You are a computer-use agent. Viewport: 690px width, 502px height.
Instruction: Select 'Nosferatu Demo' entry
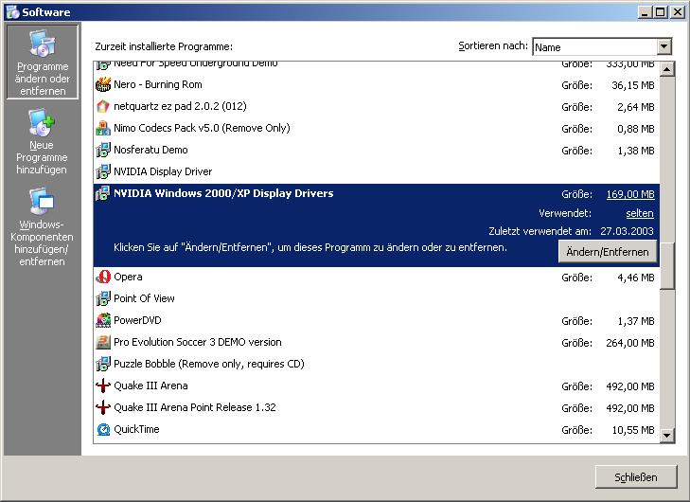(377, 150)
